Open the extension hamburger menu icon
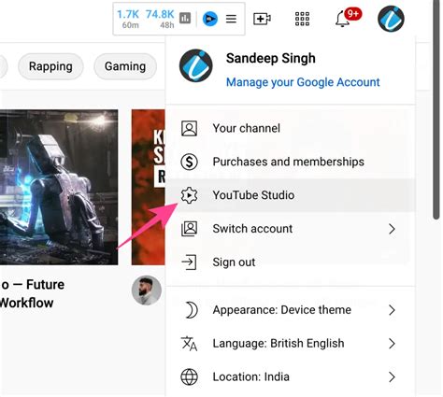Screen dimensions: 443x397 pos(231,19)
